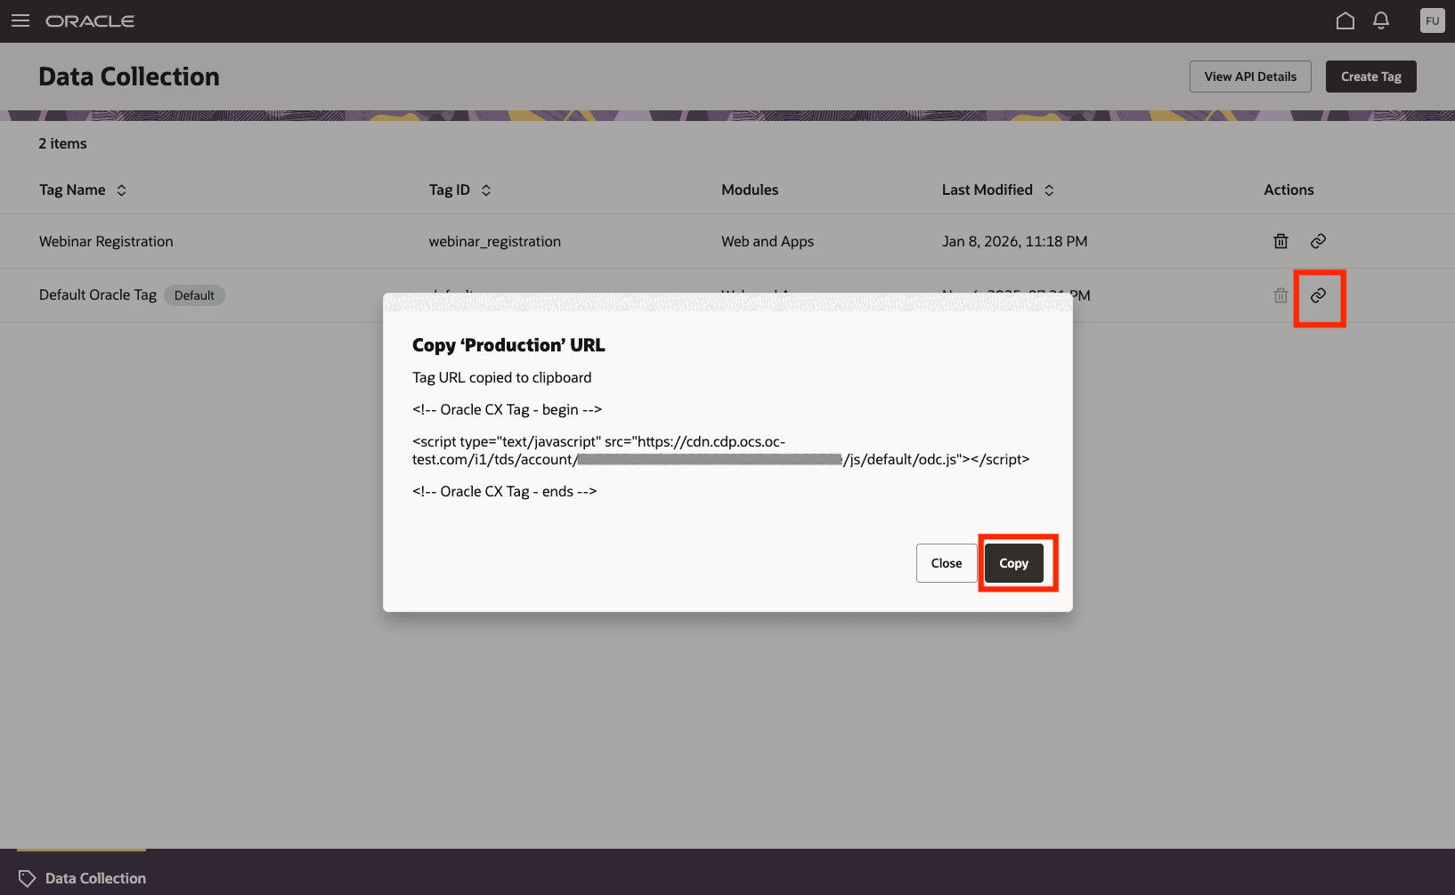Click the Copy button in the dialog
The width and height of the screenshot is (1455, 895).
tap(1013, 562)
